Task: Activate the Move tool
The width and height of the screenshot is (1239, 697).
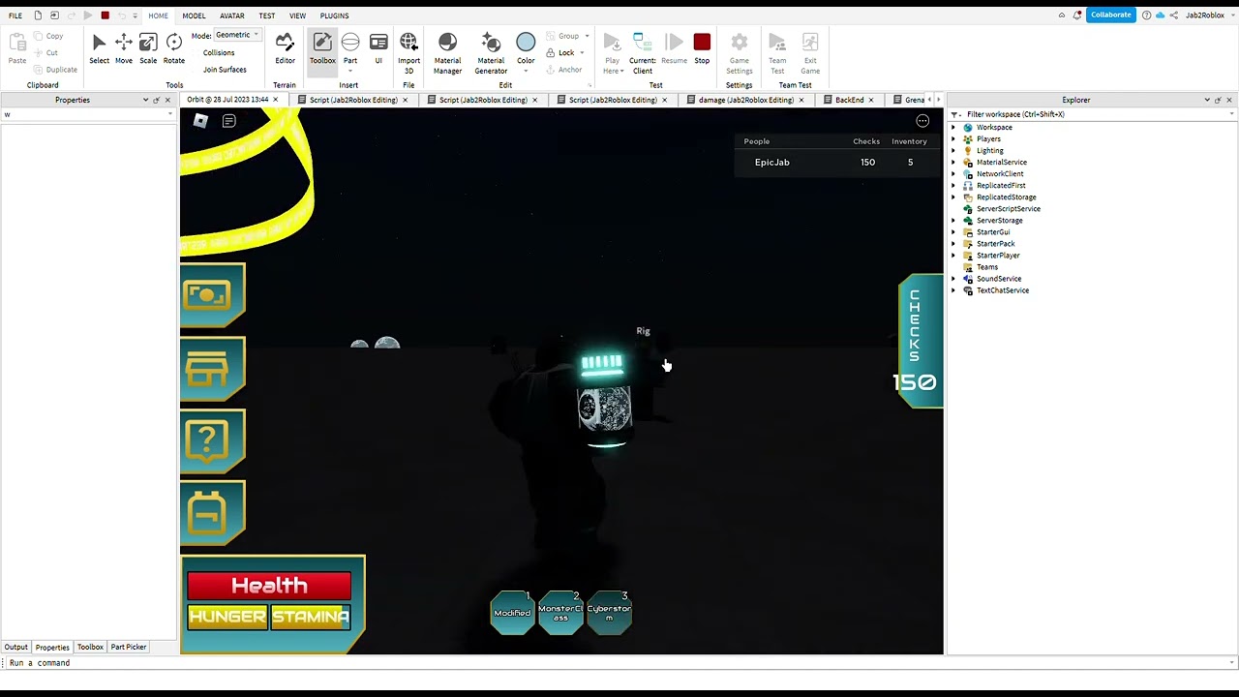Action: coord(124,48)
